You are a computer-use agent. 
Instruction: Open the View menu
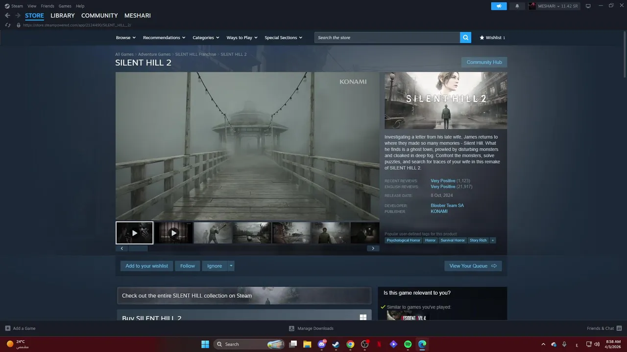coord(32,6)
